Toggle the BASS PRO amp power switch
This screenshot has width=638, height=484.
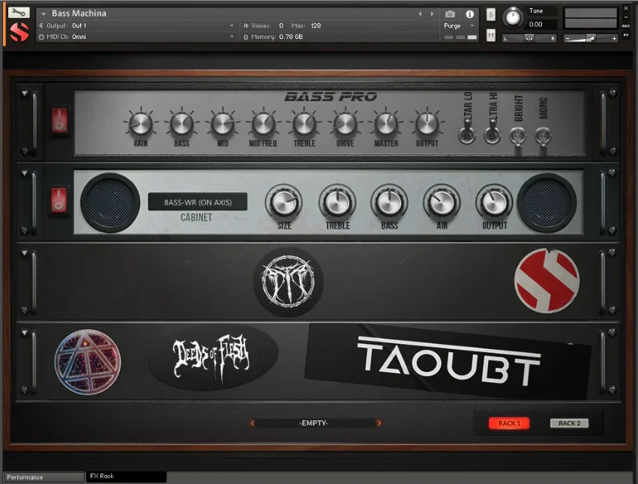tap(58, 120)
